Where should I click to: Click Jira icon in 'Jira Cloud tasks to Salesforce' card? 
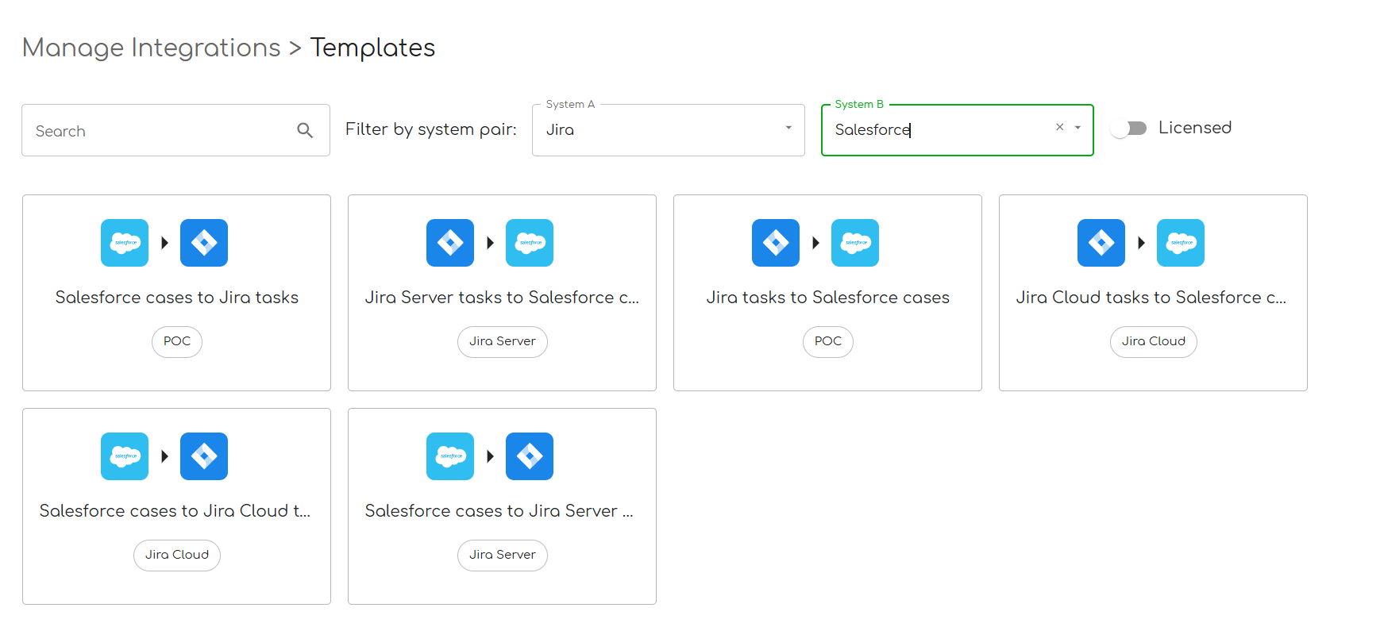[1101, 243]
